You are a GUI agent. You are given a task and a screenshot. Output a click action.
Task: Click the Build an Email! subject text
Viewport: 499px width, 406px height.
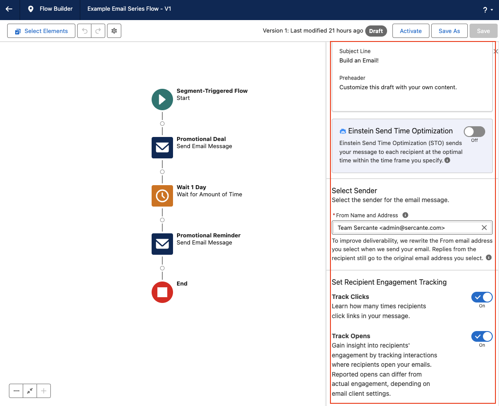[359, 61]
